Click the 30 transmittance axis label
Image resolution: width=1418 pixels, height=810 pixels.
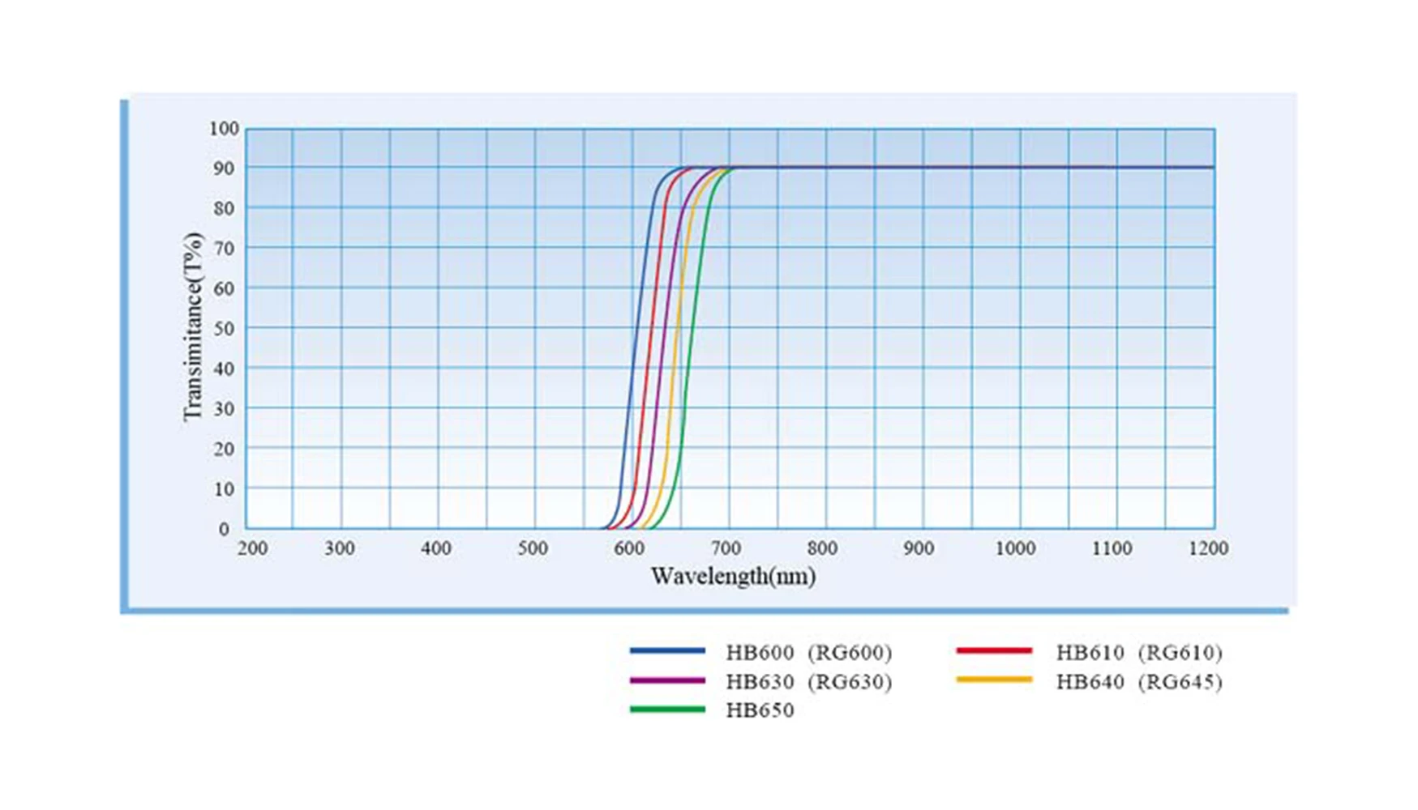point(225,409)
